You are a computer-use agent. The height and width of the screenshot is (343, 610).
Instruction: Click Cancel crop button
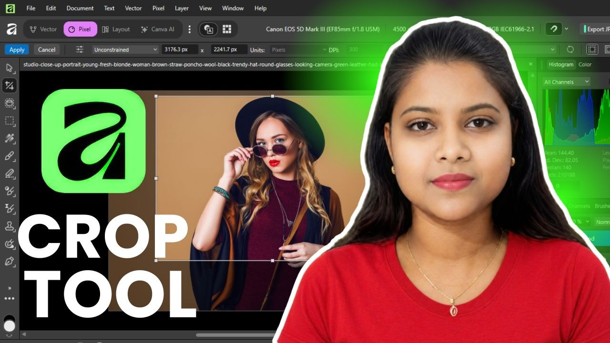pyautogui.click(x=47, y=50)
